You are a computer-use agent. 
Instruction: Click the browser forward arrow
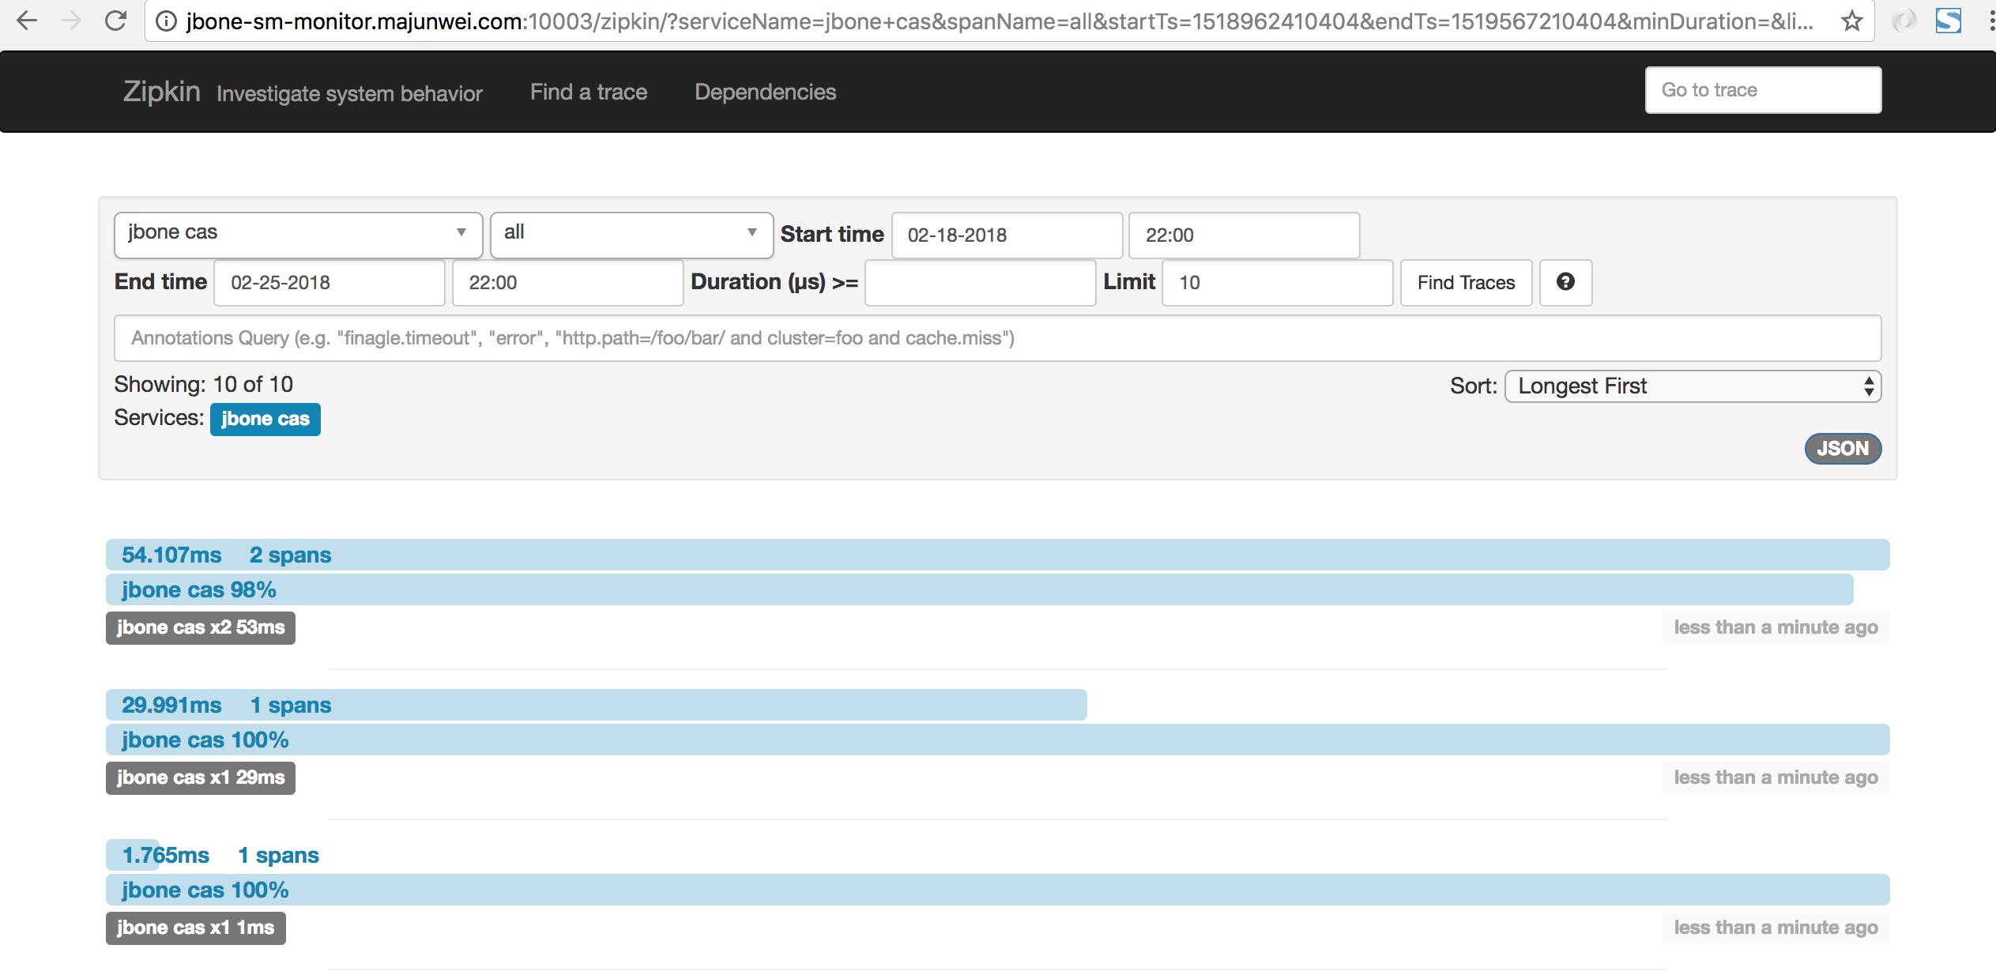tap(71, 21)
